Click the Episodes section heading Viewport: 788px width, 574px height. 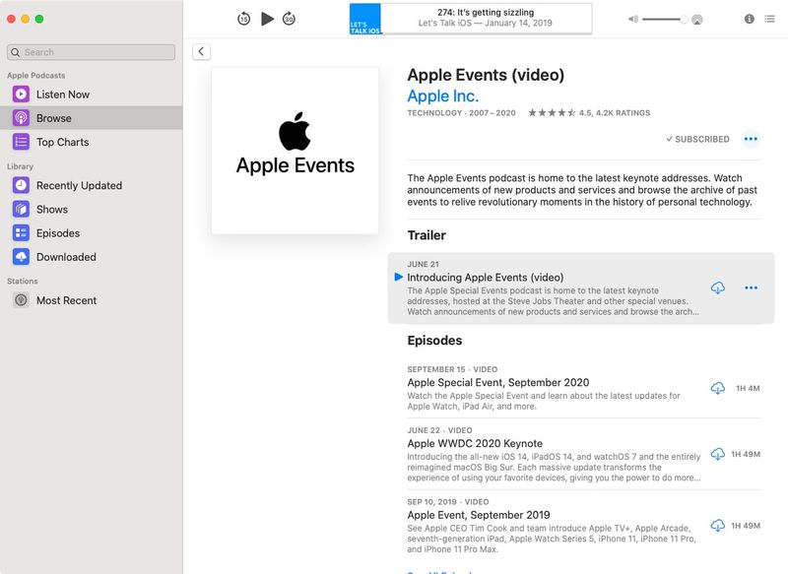(x=434, y=341)
